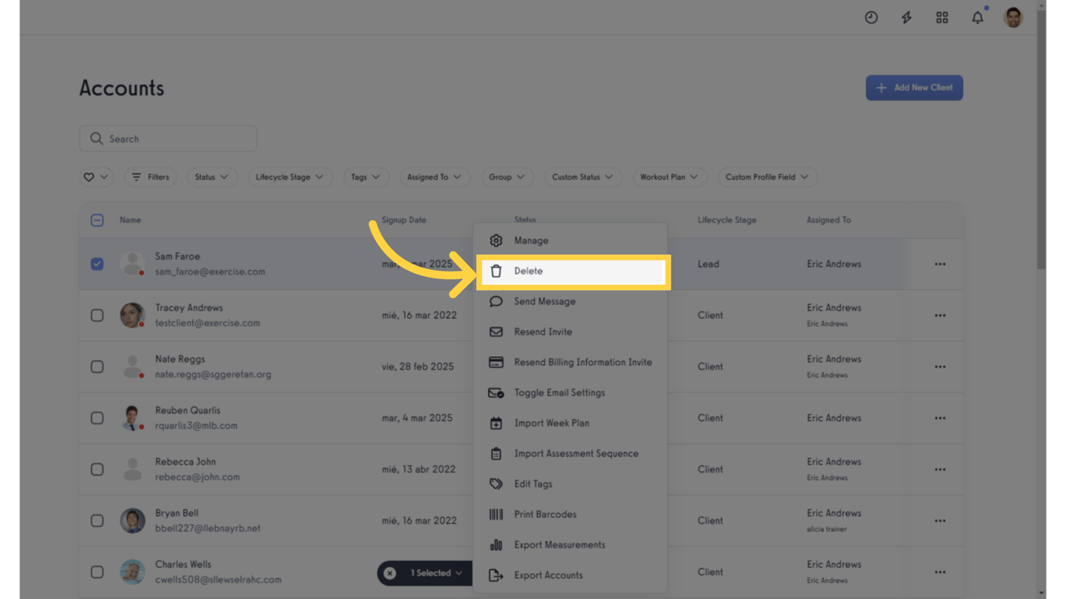Image resolution: width=1066 pixels, height=599 pixels.
Task: Open the apps grid icon
Action: tap(942, 17)
